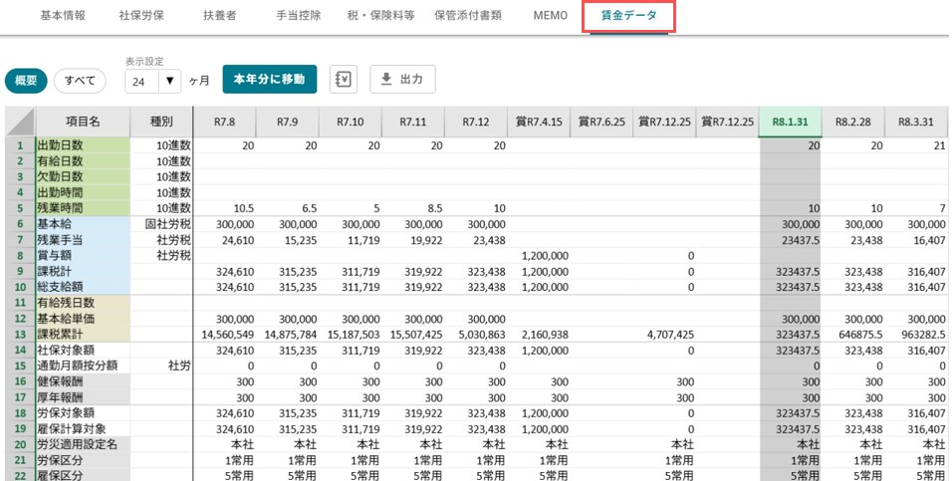Click the 24,610 残業手当 cell

point(225,240)
